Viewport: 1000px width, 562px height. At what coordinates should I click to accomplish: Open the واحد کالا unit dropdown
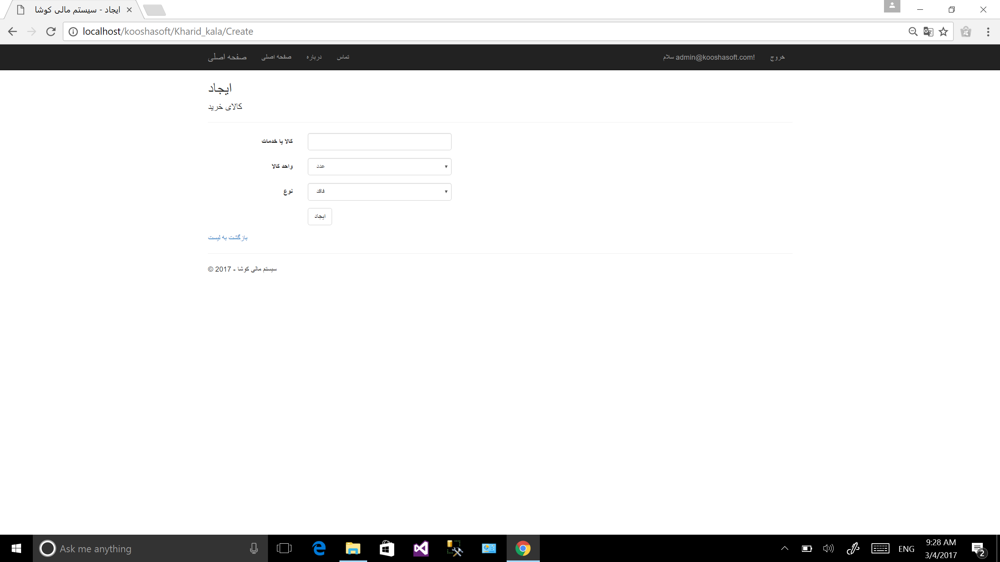pyautogui.click(x=379, y=167)
